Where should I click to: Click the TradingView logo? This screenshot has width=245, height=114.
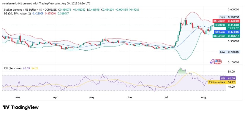(20, 107)
